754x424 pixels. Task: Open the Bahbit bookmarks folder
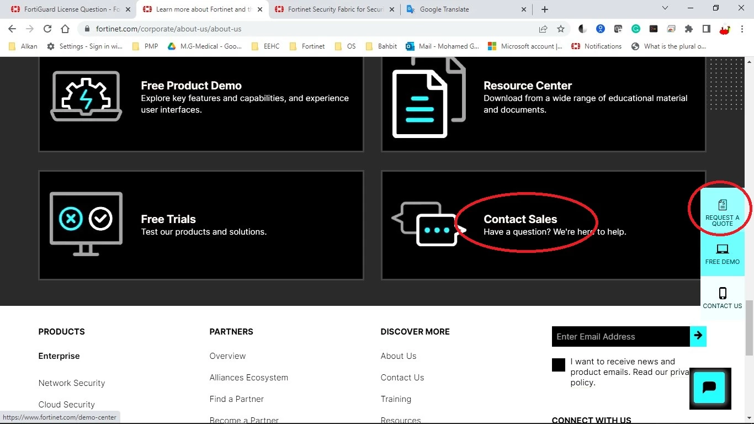click(x=381, y=46)
